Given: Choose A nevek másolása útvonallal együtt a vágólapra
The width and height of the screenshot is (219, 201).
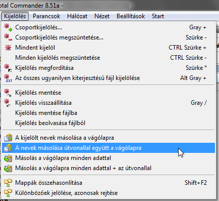Looking at the screenshot, I should (x=108, y=148).
